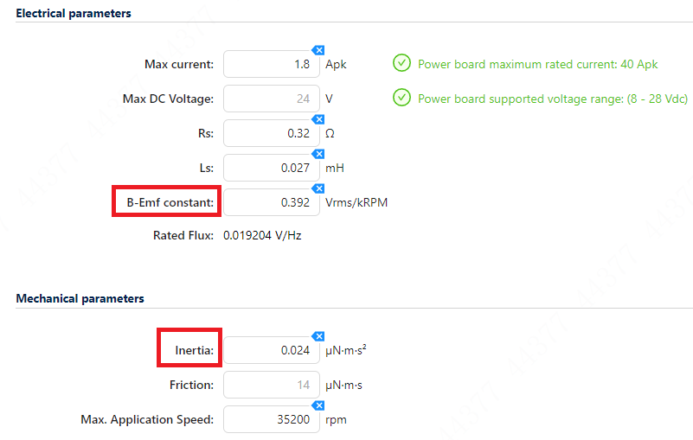Image resolution: width=693 pixels, height=440 pixels.
Task: Click green check icon beside maximum rated current
Action: pos(401,63)
